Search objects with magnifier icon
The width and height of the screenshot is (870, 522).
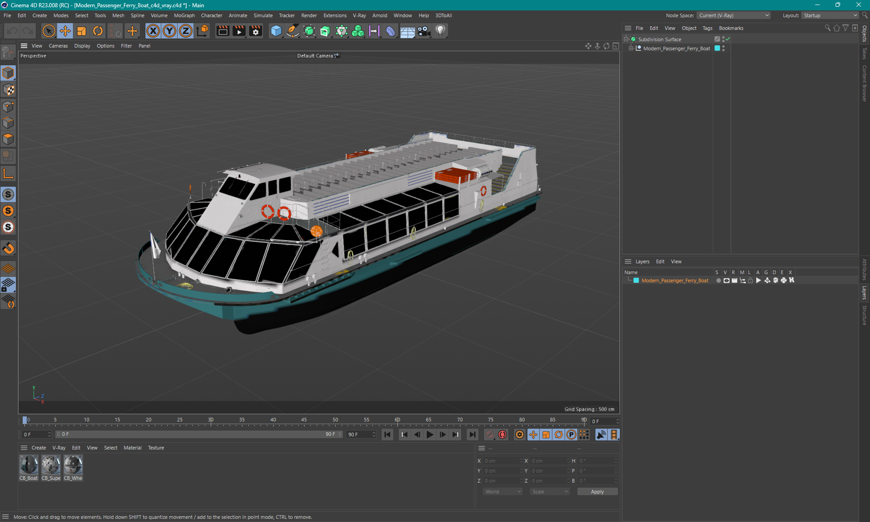[827, 28]
